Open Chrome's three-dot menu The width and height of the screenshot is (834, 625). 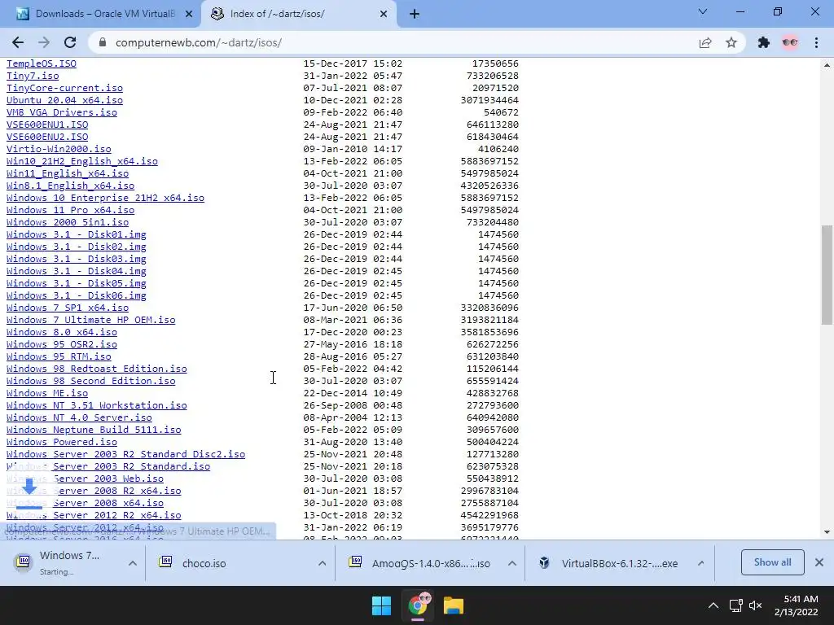[816, 42]
